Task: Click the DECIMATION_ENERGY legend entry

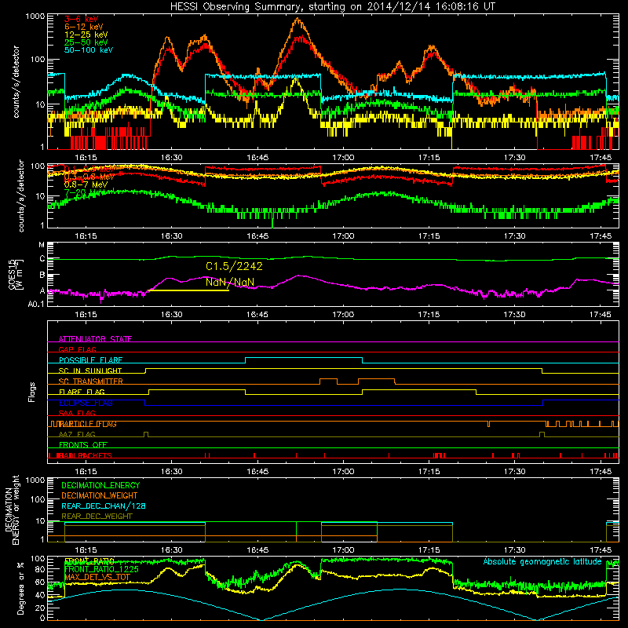Action: point(100,485)
